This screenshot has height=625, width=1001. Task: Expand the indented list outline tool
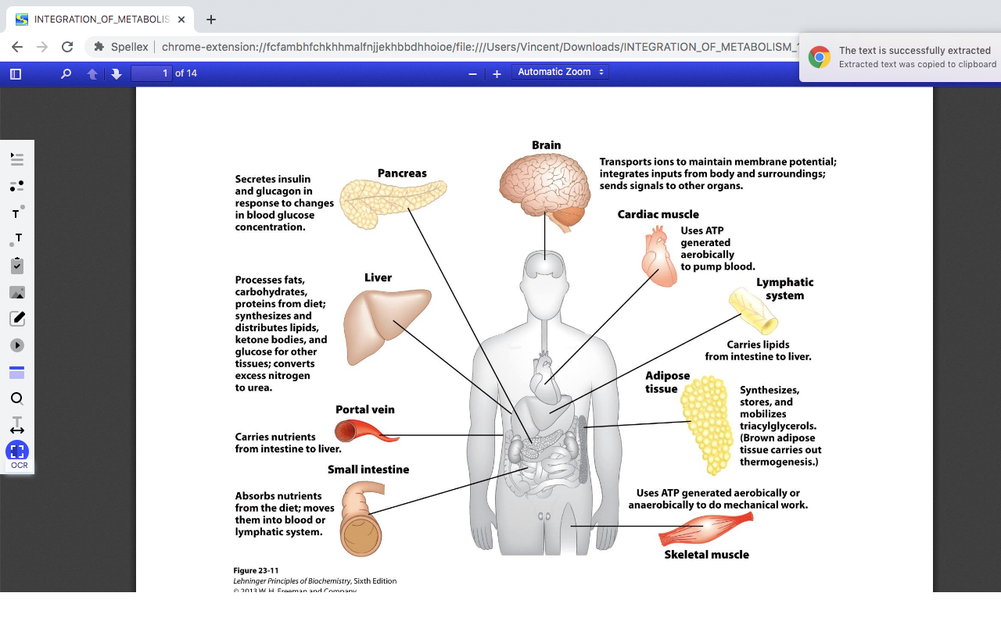[17, 159]
